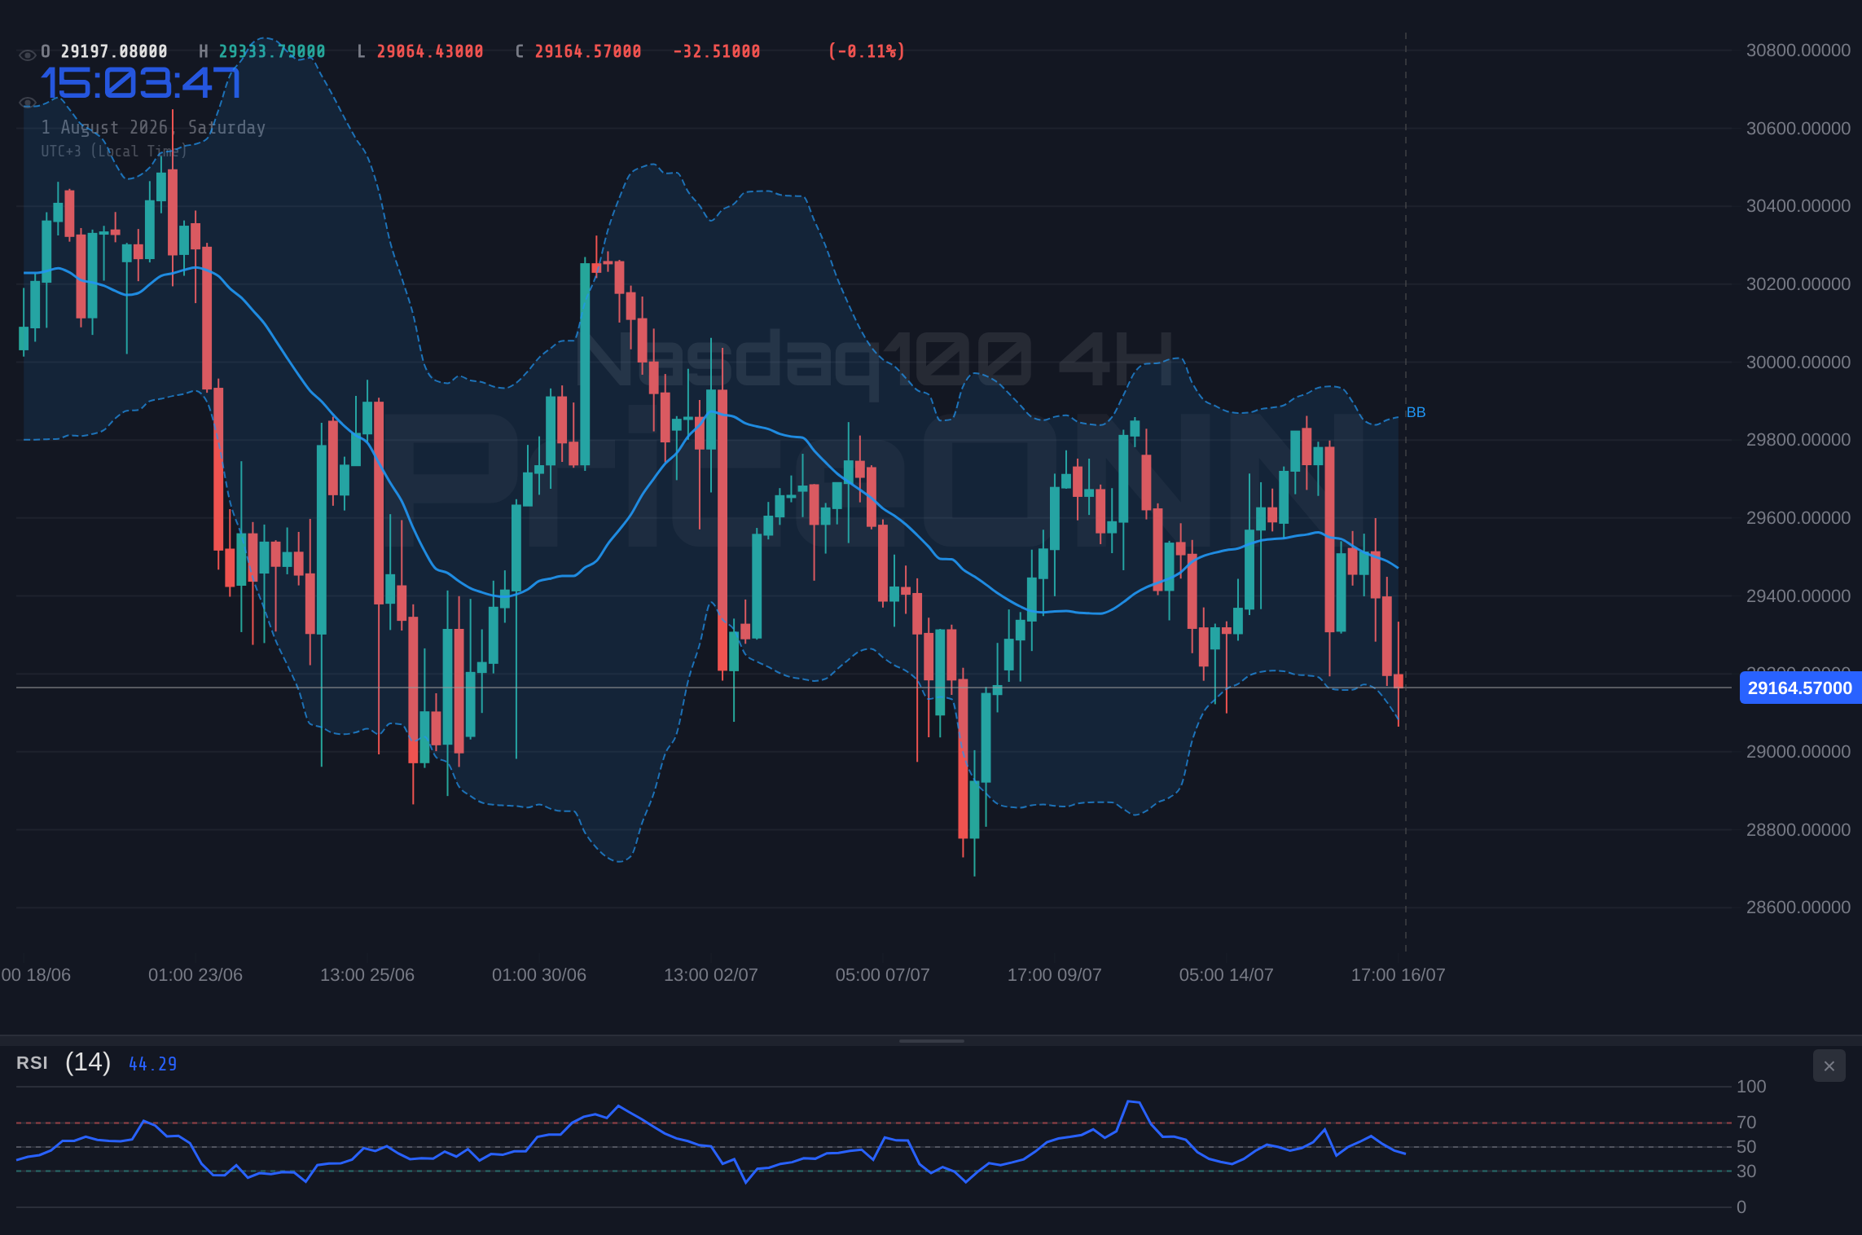Click the 30400.00000 price axis label
This screenshot has width=1862, height=1235.
(1798, 206)
